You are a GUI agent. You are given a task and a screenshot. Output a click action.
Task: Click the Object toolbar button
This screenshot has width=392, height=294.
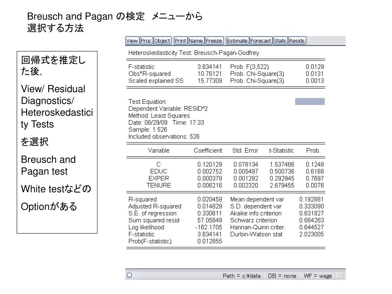point(162,41)
